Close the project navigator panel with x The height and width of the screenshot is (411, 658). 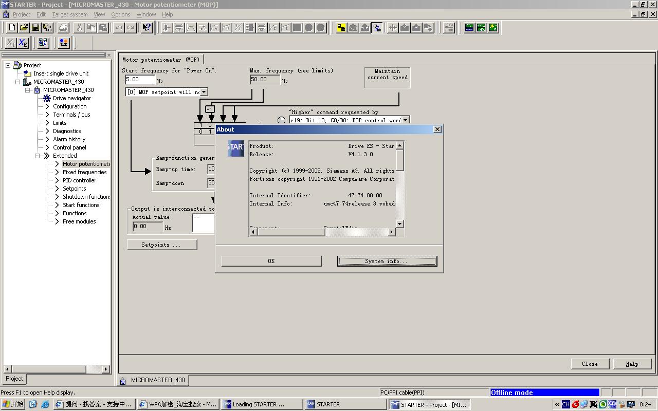[108, 55]
